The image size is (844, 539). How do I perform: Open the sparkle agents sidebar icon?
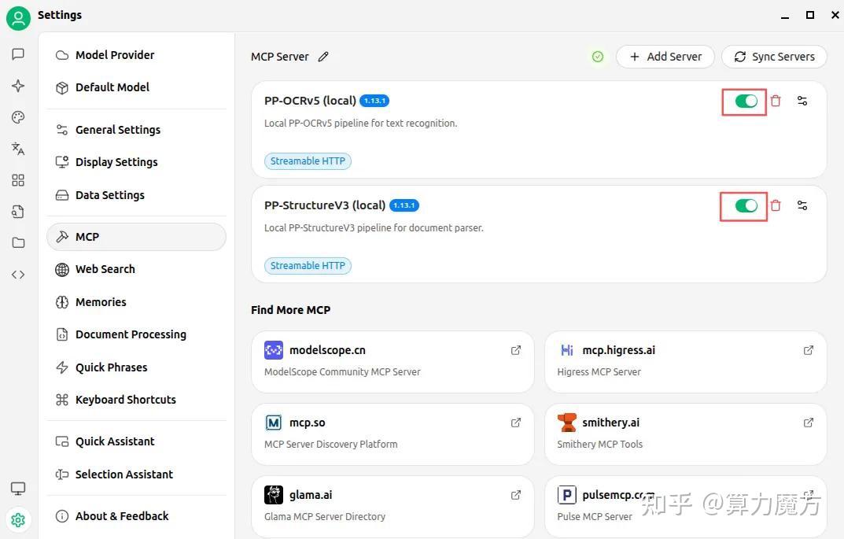click(x=18, y=86)
